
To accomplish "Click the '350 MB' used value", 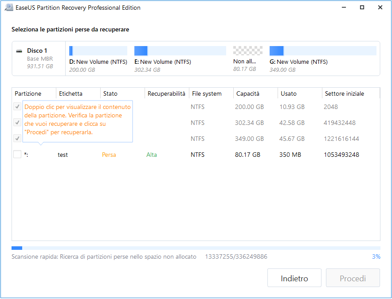I will click(x=290, y=155).
